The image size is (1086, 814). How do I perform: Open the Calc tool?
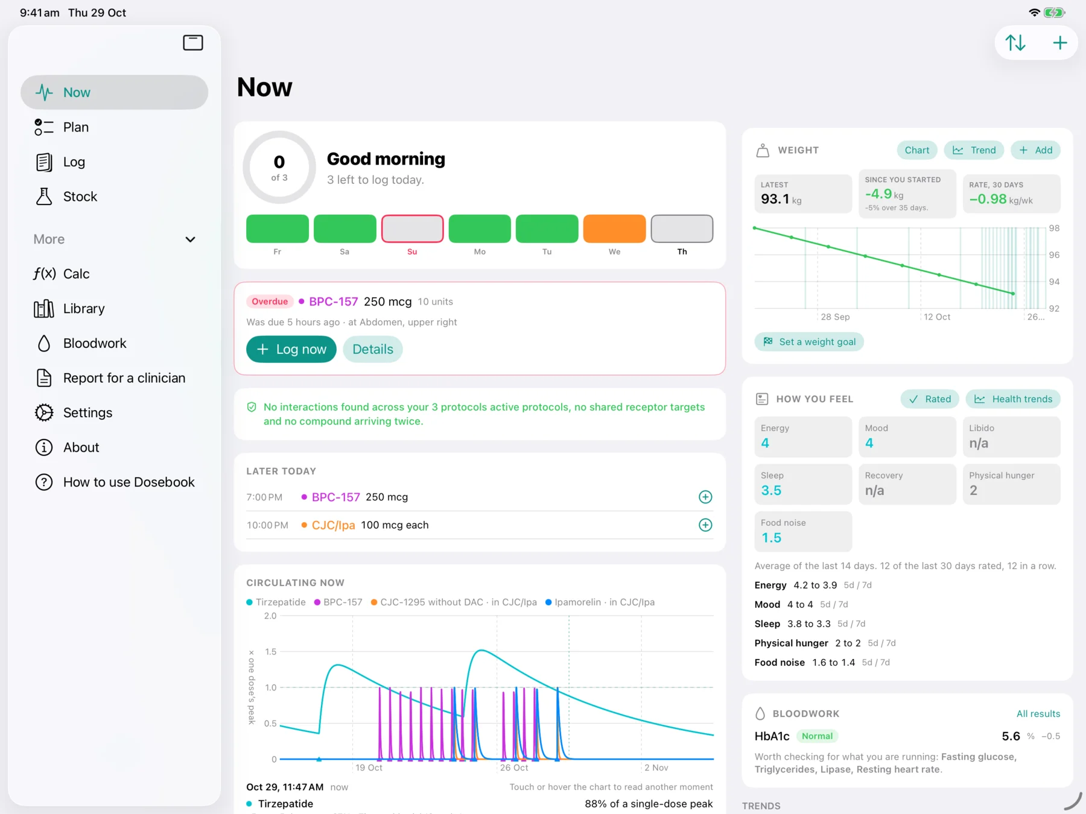click(114, 274)
